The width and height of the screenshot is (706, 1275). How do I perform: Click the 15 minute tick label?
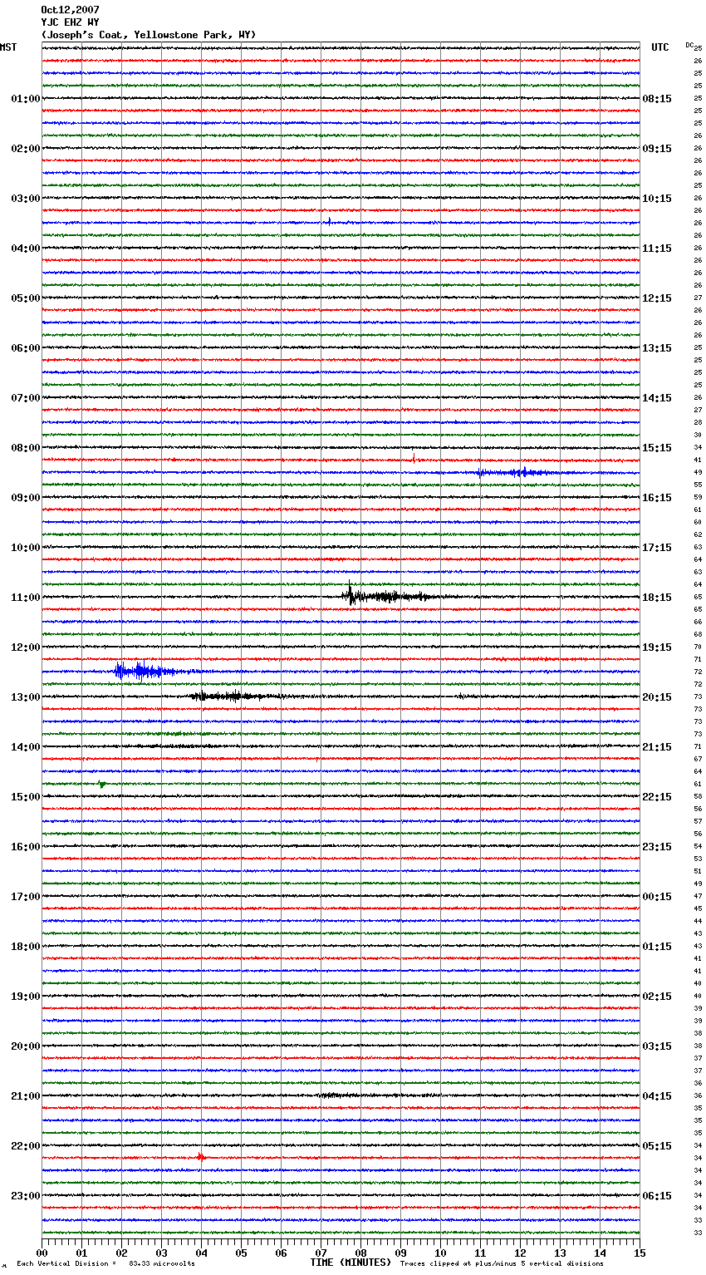640,1253
